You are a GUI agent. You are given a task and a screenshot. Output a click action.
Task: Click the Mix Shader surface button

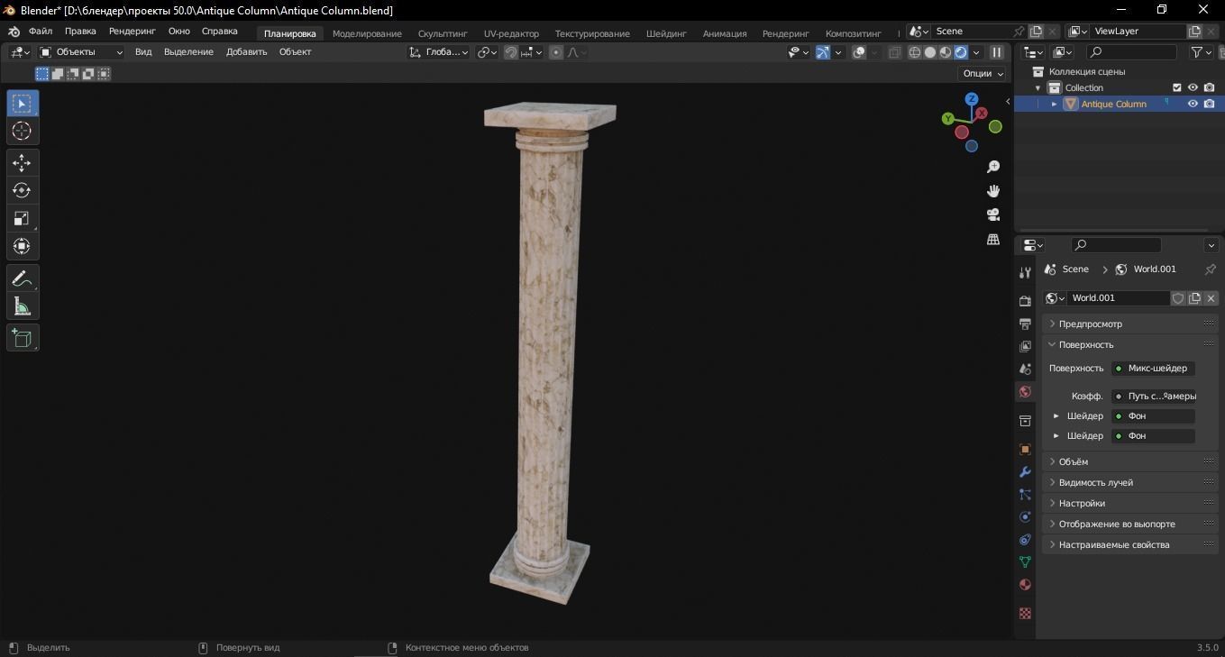[x=1153, y=369]
